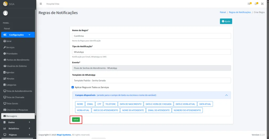Click the Regras de Notificações breadcrumb link
269x139 pixels.
tap(240, 12)
